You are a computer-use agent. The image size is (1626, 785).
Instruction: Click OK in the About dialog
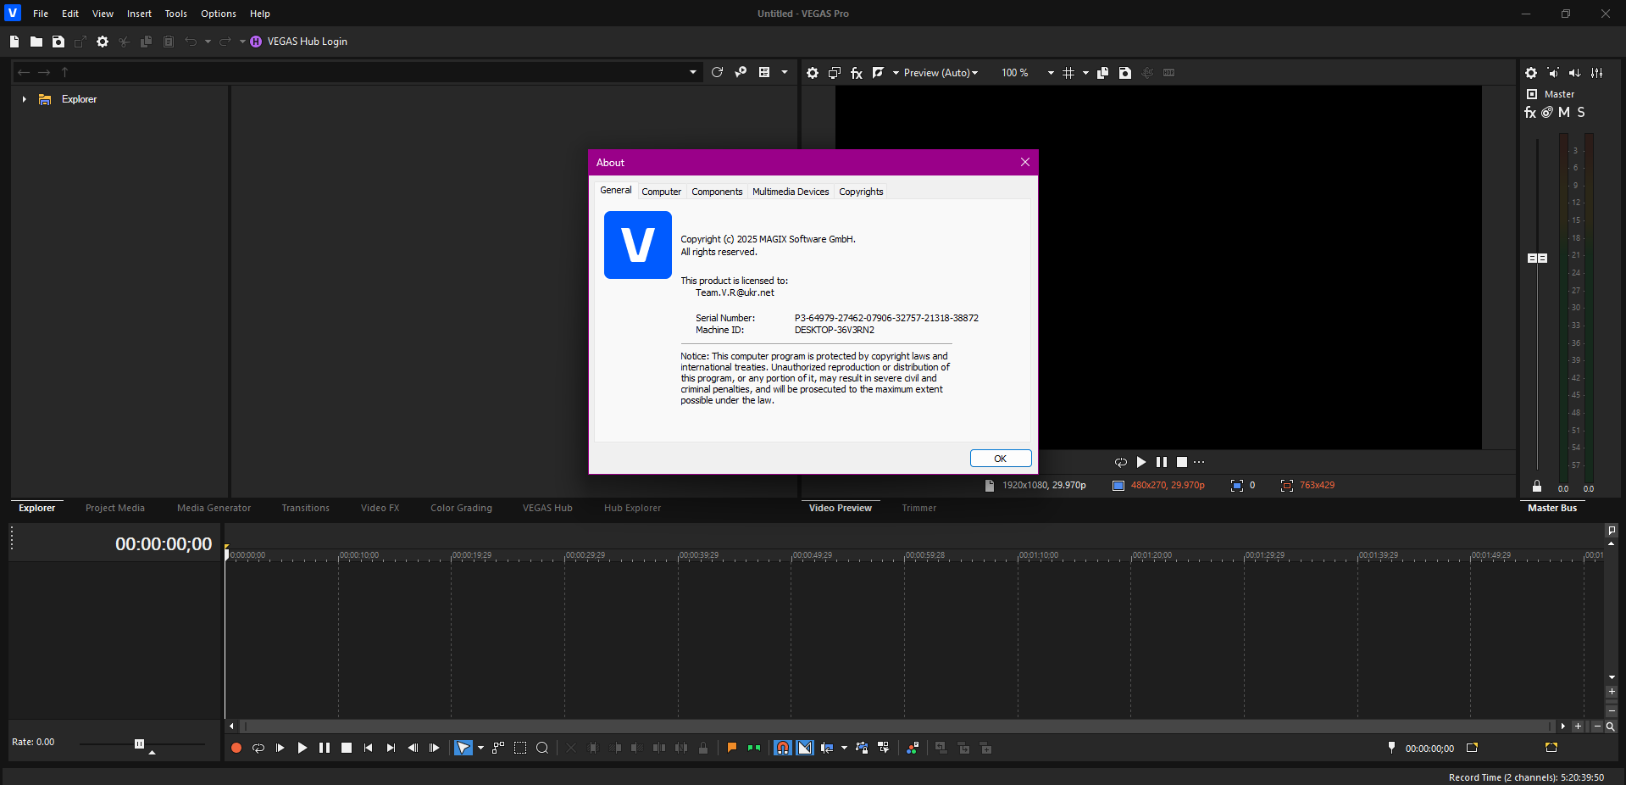[1001, 459]
